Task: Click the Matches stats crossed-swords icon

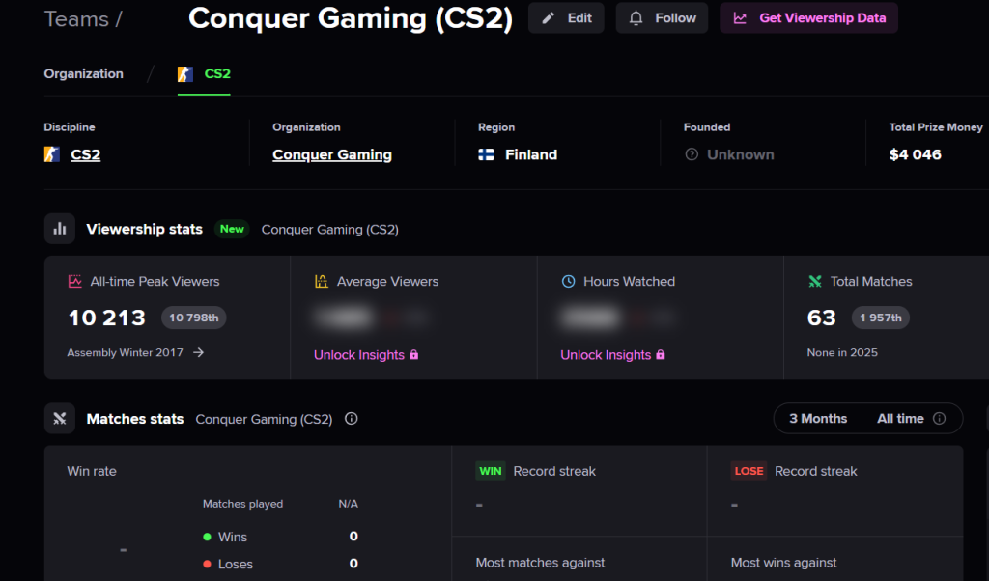Action: (60, 419)
